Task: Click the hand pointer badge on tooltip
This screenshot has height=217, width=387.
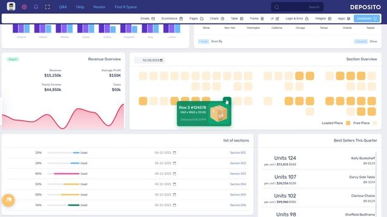Action: pyautogui.click(x=227, y=101)
